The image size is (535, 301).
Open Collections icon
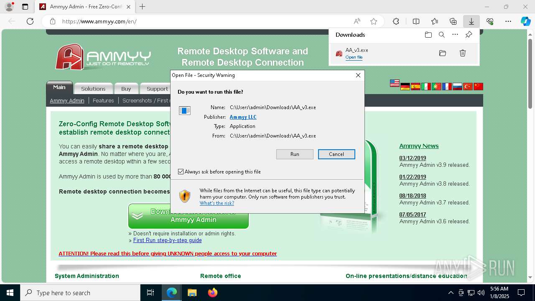(453, 21)
